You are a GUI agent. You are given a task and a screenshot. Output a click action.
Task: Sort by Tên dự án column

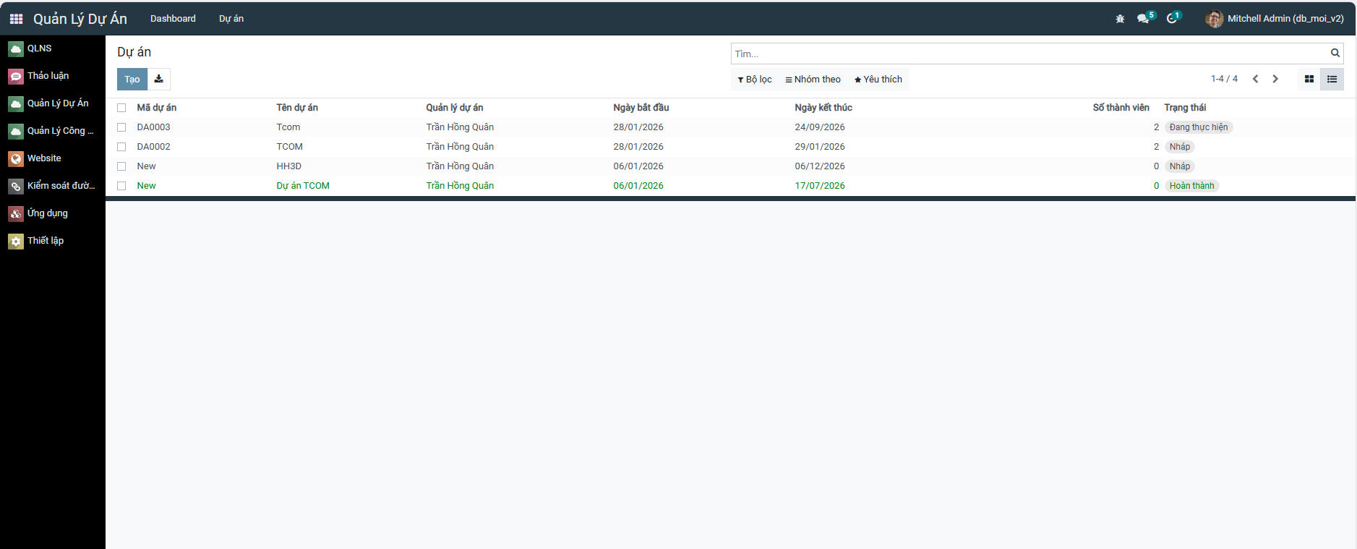297,108
